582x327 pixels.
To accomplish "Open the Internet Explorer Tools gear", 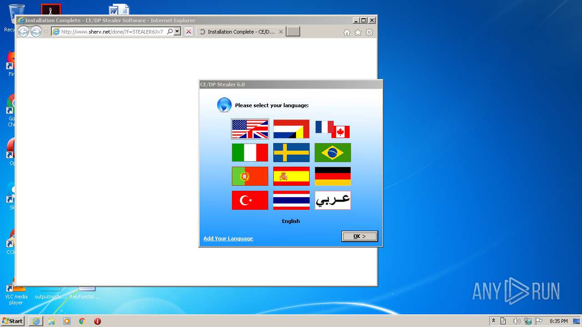I will (x=369, y=32).
